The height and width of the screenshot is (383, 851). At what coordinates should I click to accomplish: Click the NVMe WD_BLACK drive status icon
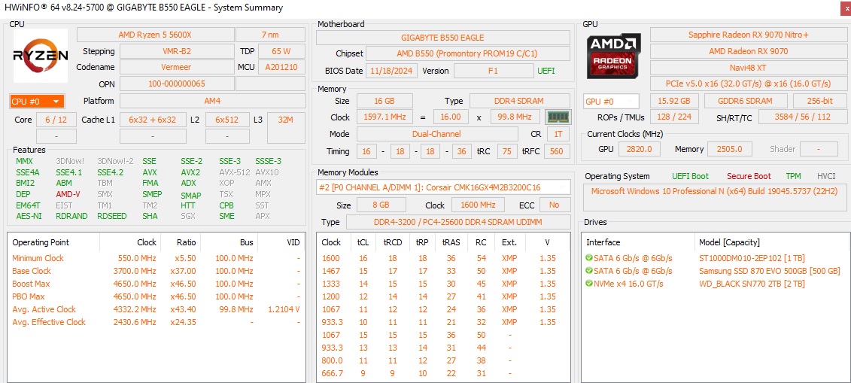(x=589, y=284)
